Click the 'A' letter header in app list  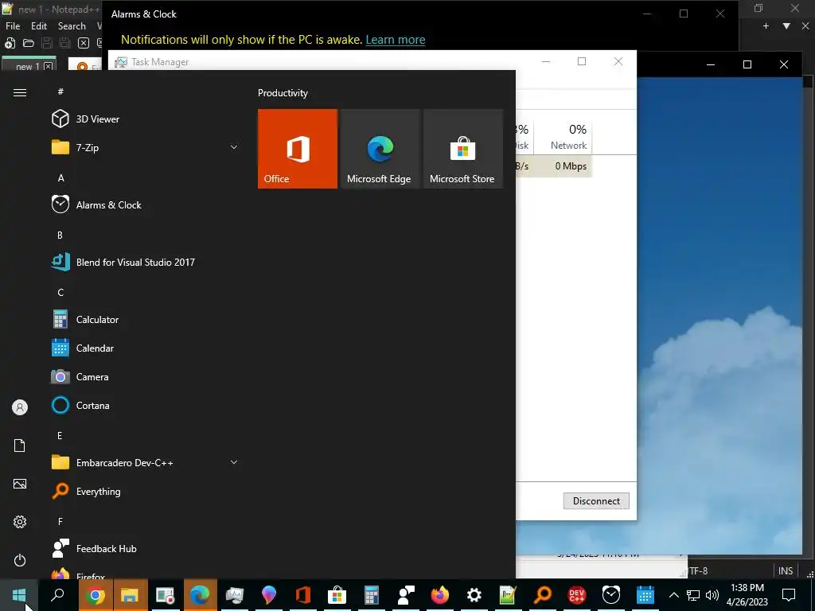[60, 177]
